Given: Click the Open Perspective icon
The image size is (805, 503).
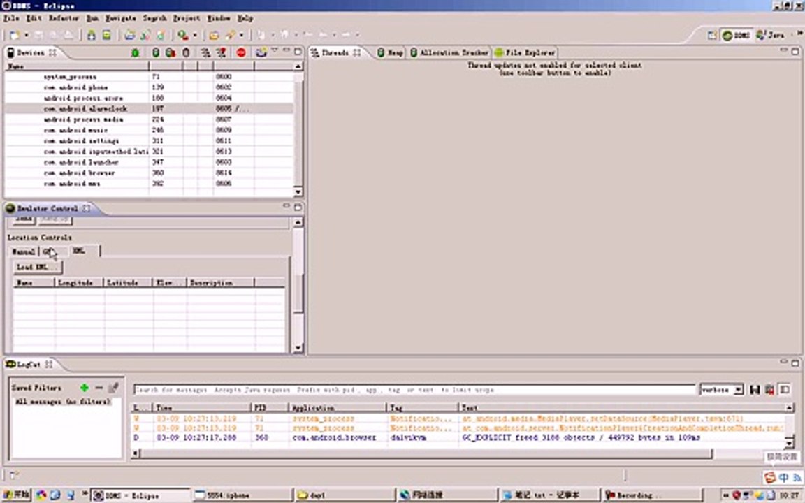Looking at the screenshot, I should click(711, 35).
